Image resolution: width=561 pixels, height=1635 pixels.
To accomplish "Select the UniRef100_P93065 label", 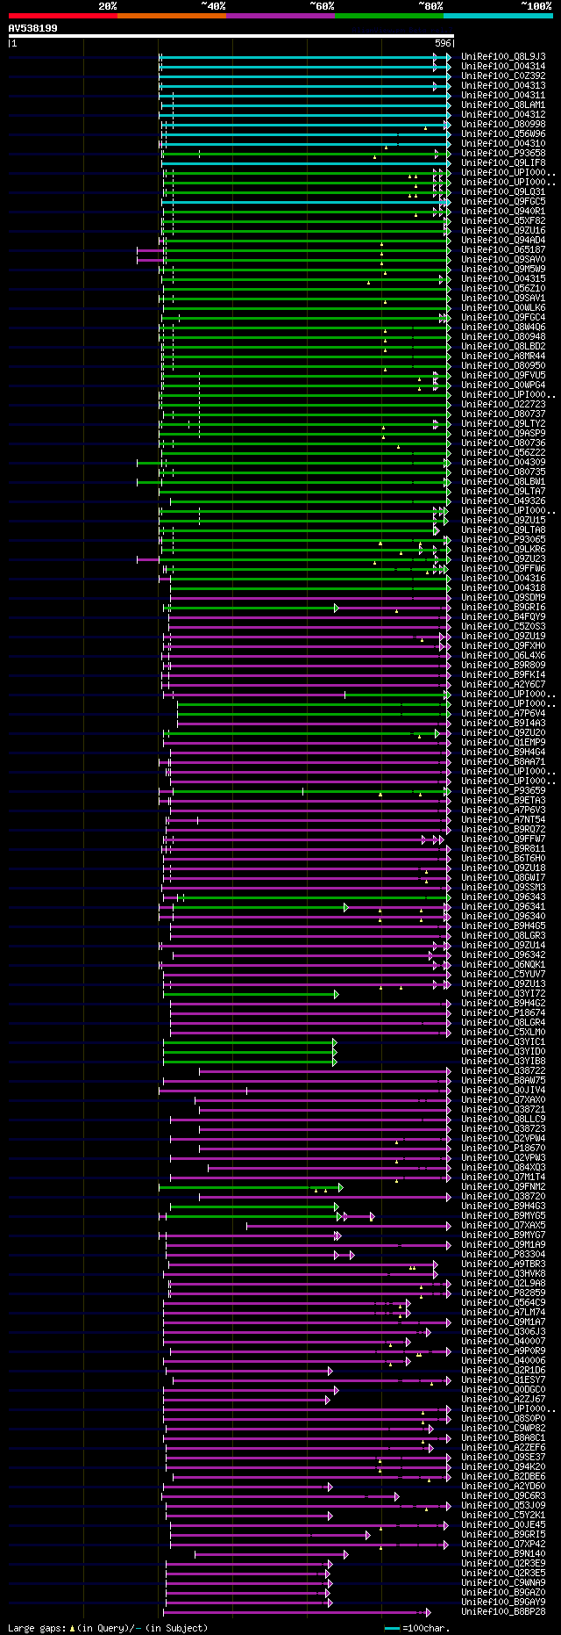I will coord(503,539).
